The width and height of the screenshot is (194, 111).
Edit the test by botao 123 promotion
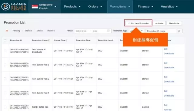coord(166,105)
